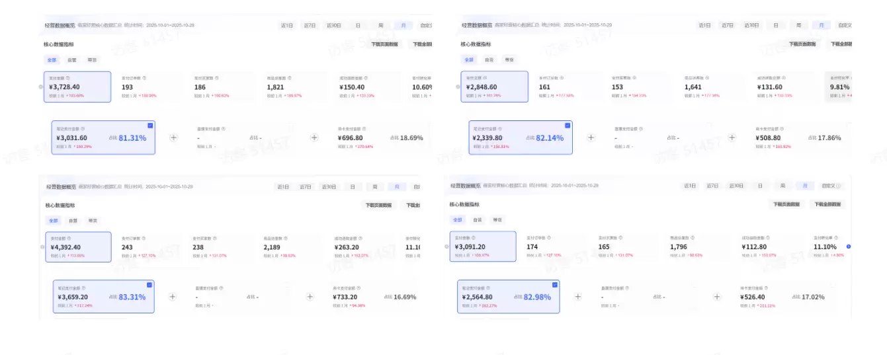Click blue arrow next to 11.10% in ¥3,091.20 panel

click(x=849, y=247)
